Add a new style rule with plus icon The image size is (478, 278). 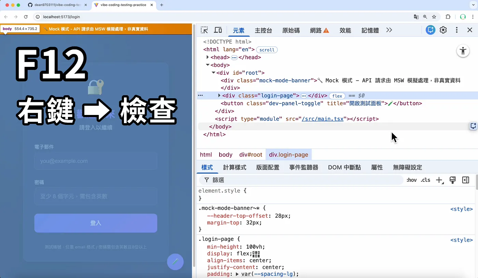click(x=439, y=180)
